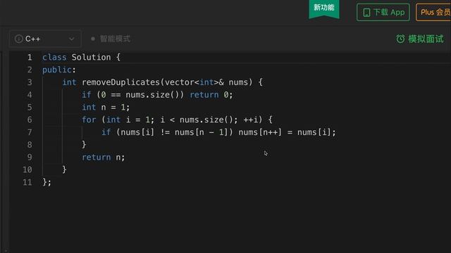Click the "class" keyword in line 1
Screen dimensions: 451x253
(54, 58)
